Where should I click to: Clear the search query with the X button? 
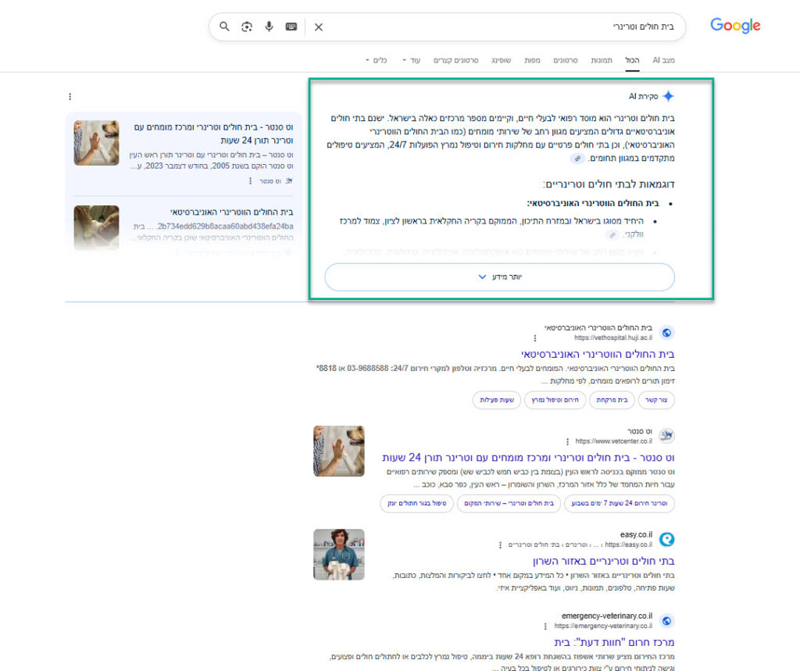pos(318,26)
